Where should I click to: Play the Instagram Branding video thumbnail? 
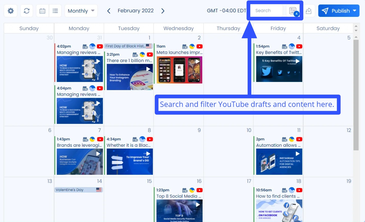tap(130, 77)
